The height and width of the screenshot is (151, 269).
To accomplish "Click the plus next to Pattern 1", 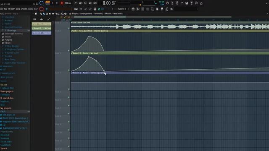I will click(129, 9).
